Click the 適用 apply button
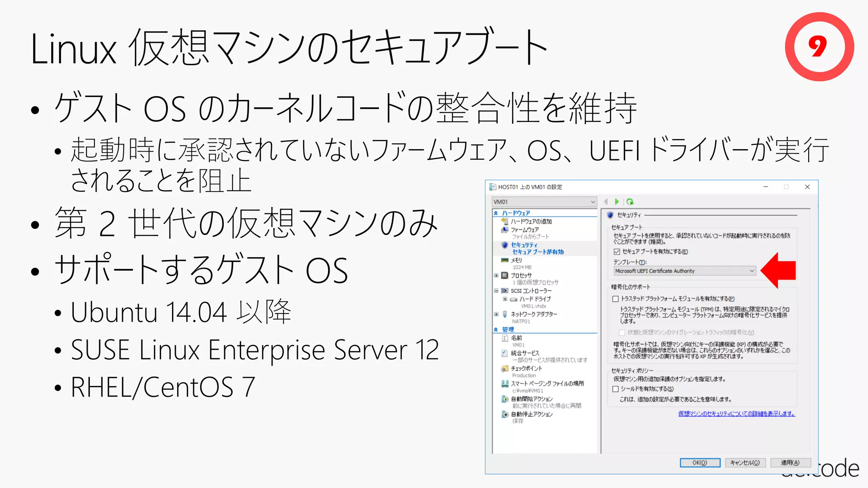Viewport: 868px width, 488px height. pyautogui.click(x=790, y=463)
